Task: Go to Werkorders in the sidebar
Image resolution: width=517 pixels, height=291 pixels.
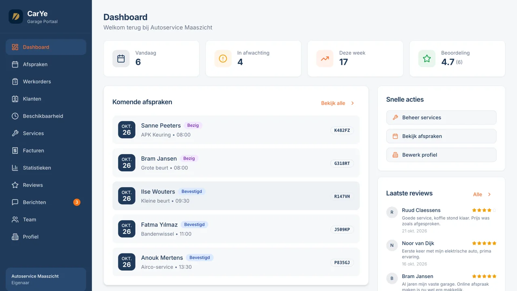Action: pos(46,82)
